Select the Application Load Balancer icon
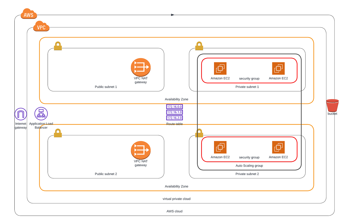Viewport: 347px width, 224px height. (x=41, y=114)
